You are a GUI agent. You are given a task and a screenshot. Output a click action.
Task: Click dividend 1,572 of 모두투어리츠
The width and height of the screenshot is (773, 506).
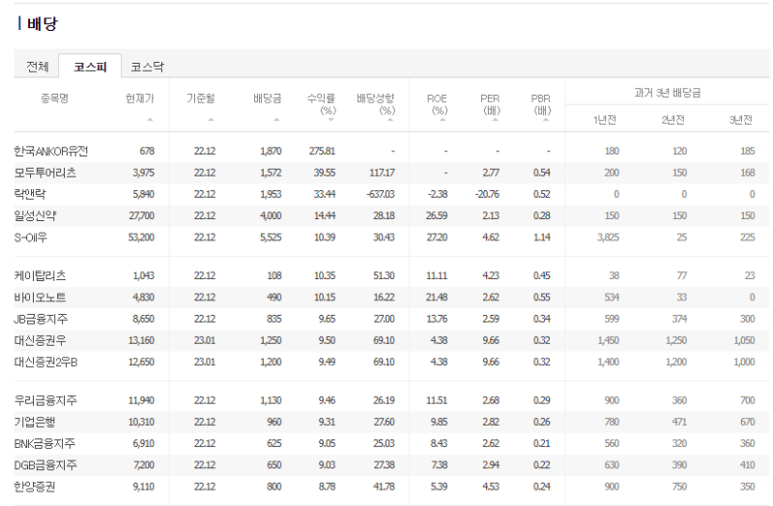[271, 173]
